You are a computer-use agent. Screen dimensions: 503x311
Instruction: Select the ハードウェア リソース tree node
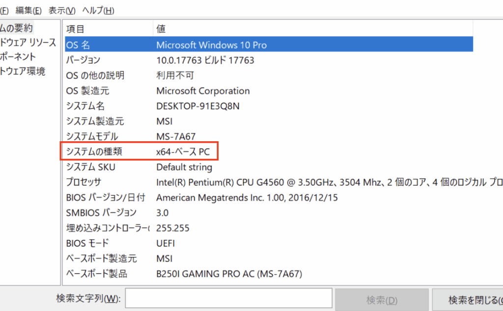(x=28, y=43)
